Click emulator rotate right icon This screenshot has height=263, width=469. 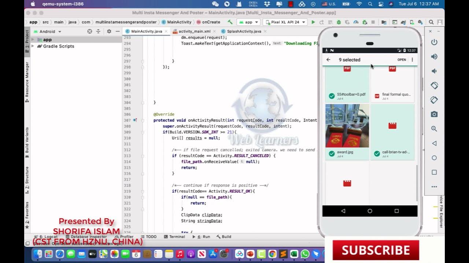pyautogui.click(x=434, y=100)
